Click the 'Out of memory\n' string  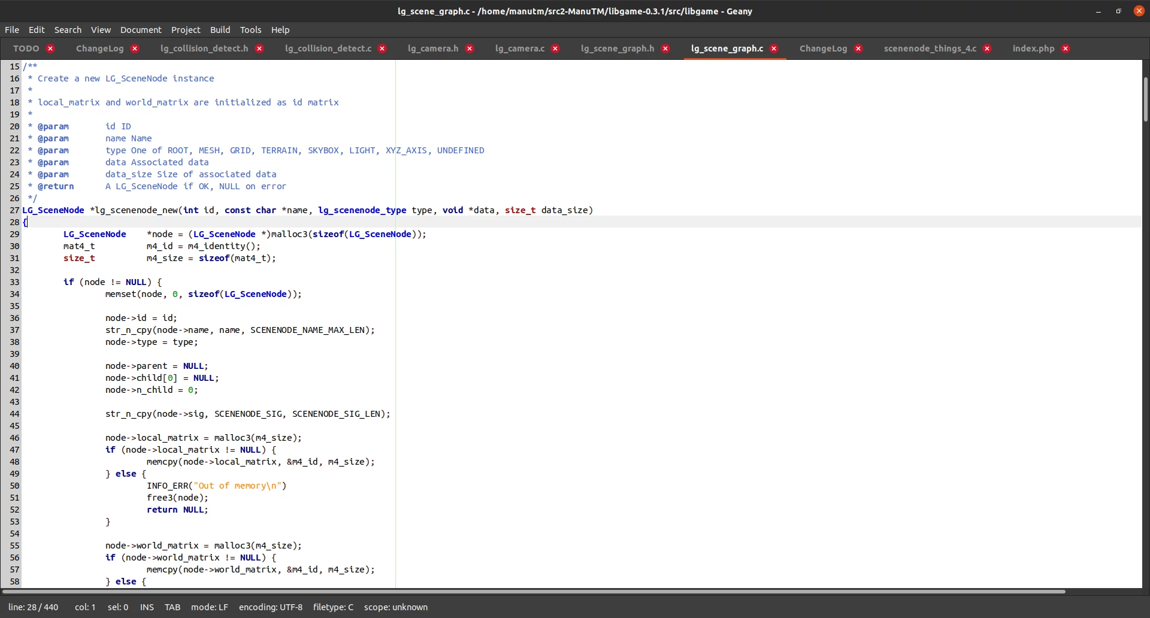238,486
